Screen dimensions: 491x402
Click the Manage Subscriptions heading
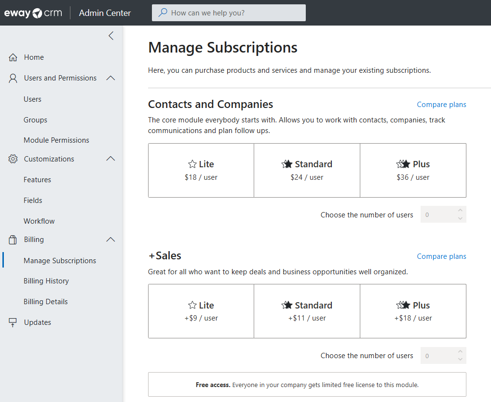tap(223, 48)
